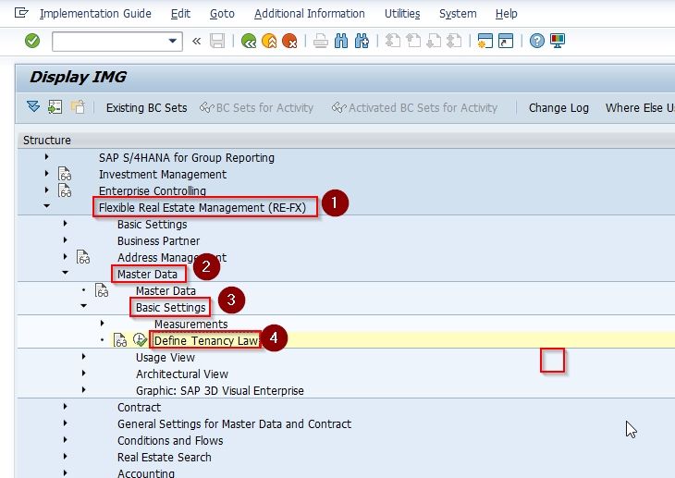This screenshot has width=675, height=478.
Task: Expand Conditions and Flows node
Action: (65, 440)
